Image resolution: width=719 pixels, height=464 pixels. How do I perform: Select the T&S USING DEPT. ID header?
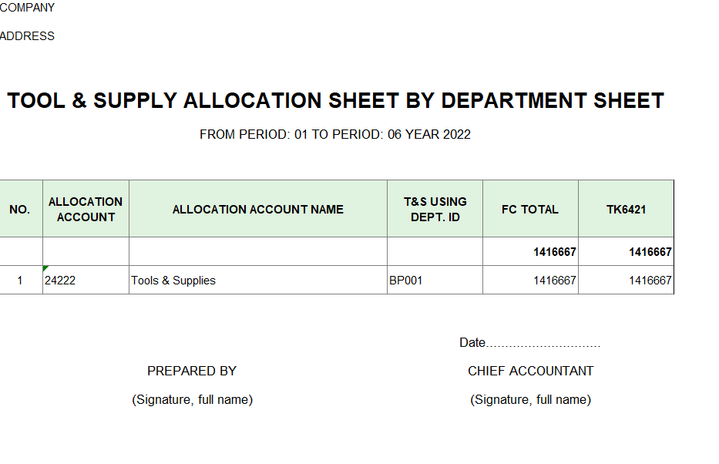pyautogui.click(x=435, y=209)
